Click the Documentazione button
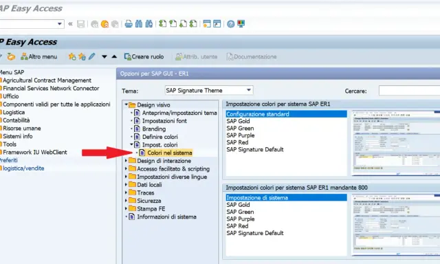This screenshot has height=264, width=440. pyautogui.click(x=252, y=56)
